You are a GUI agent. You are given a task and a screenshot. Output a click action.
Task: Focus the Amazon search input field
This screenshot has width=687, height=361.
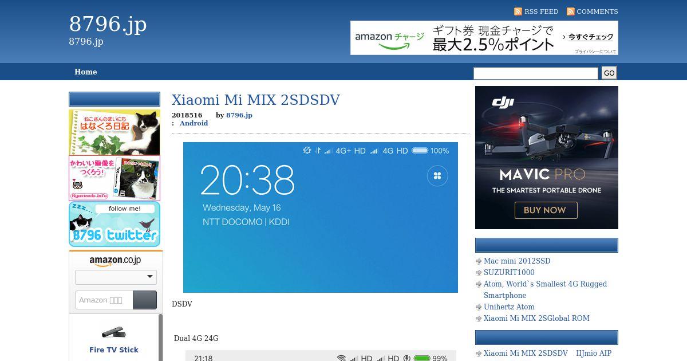(104, 300)
